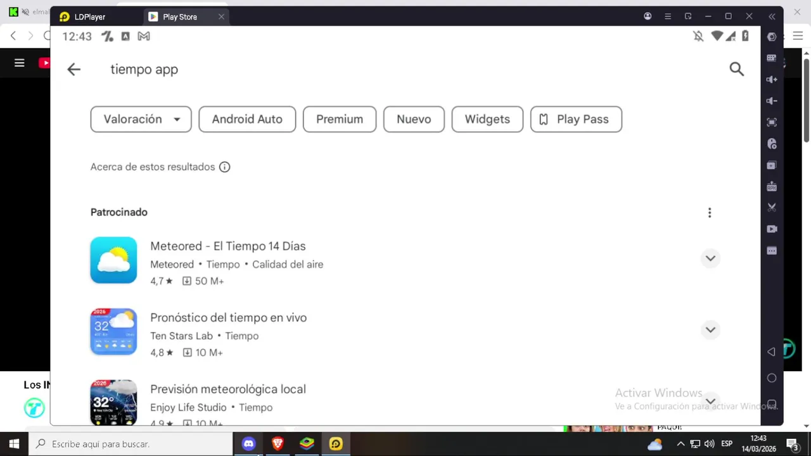
Task: Open Brave browser from the taskbar
Action: coord(278,444)
